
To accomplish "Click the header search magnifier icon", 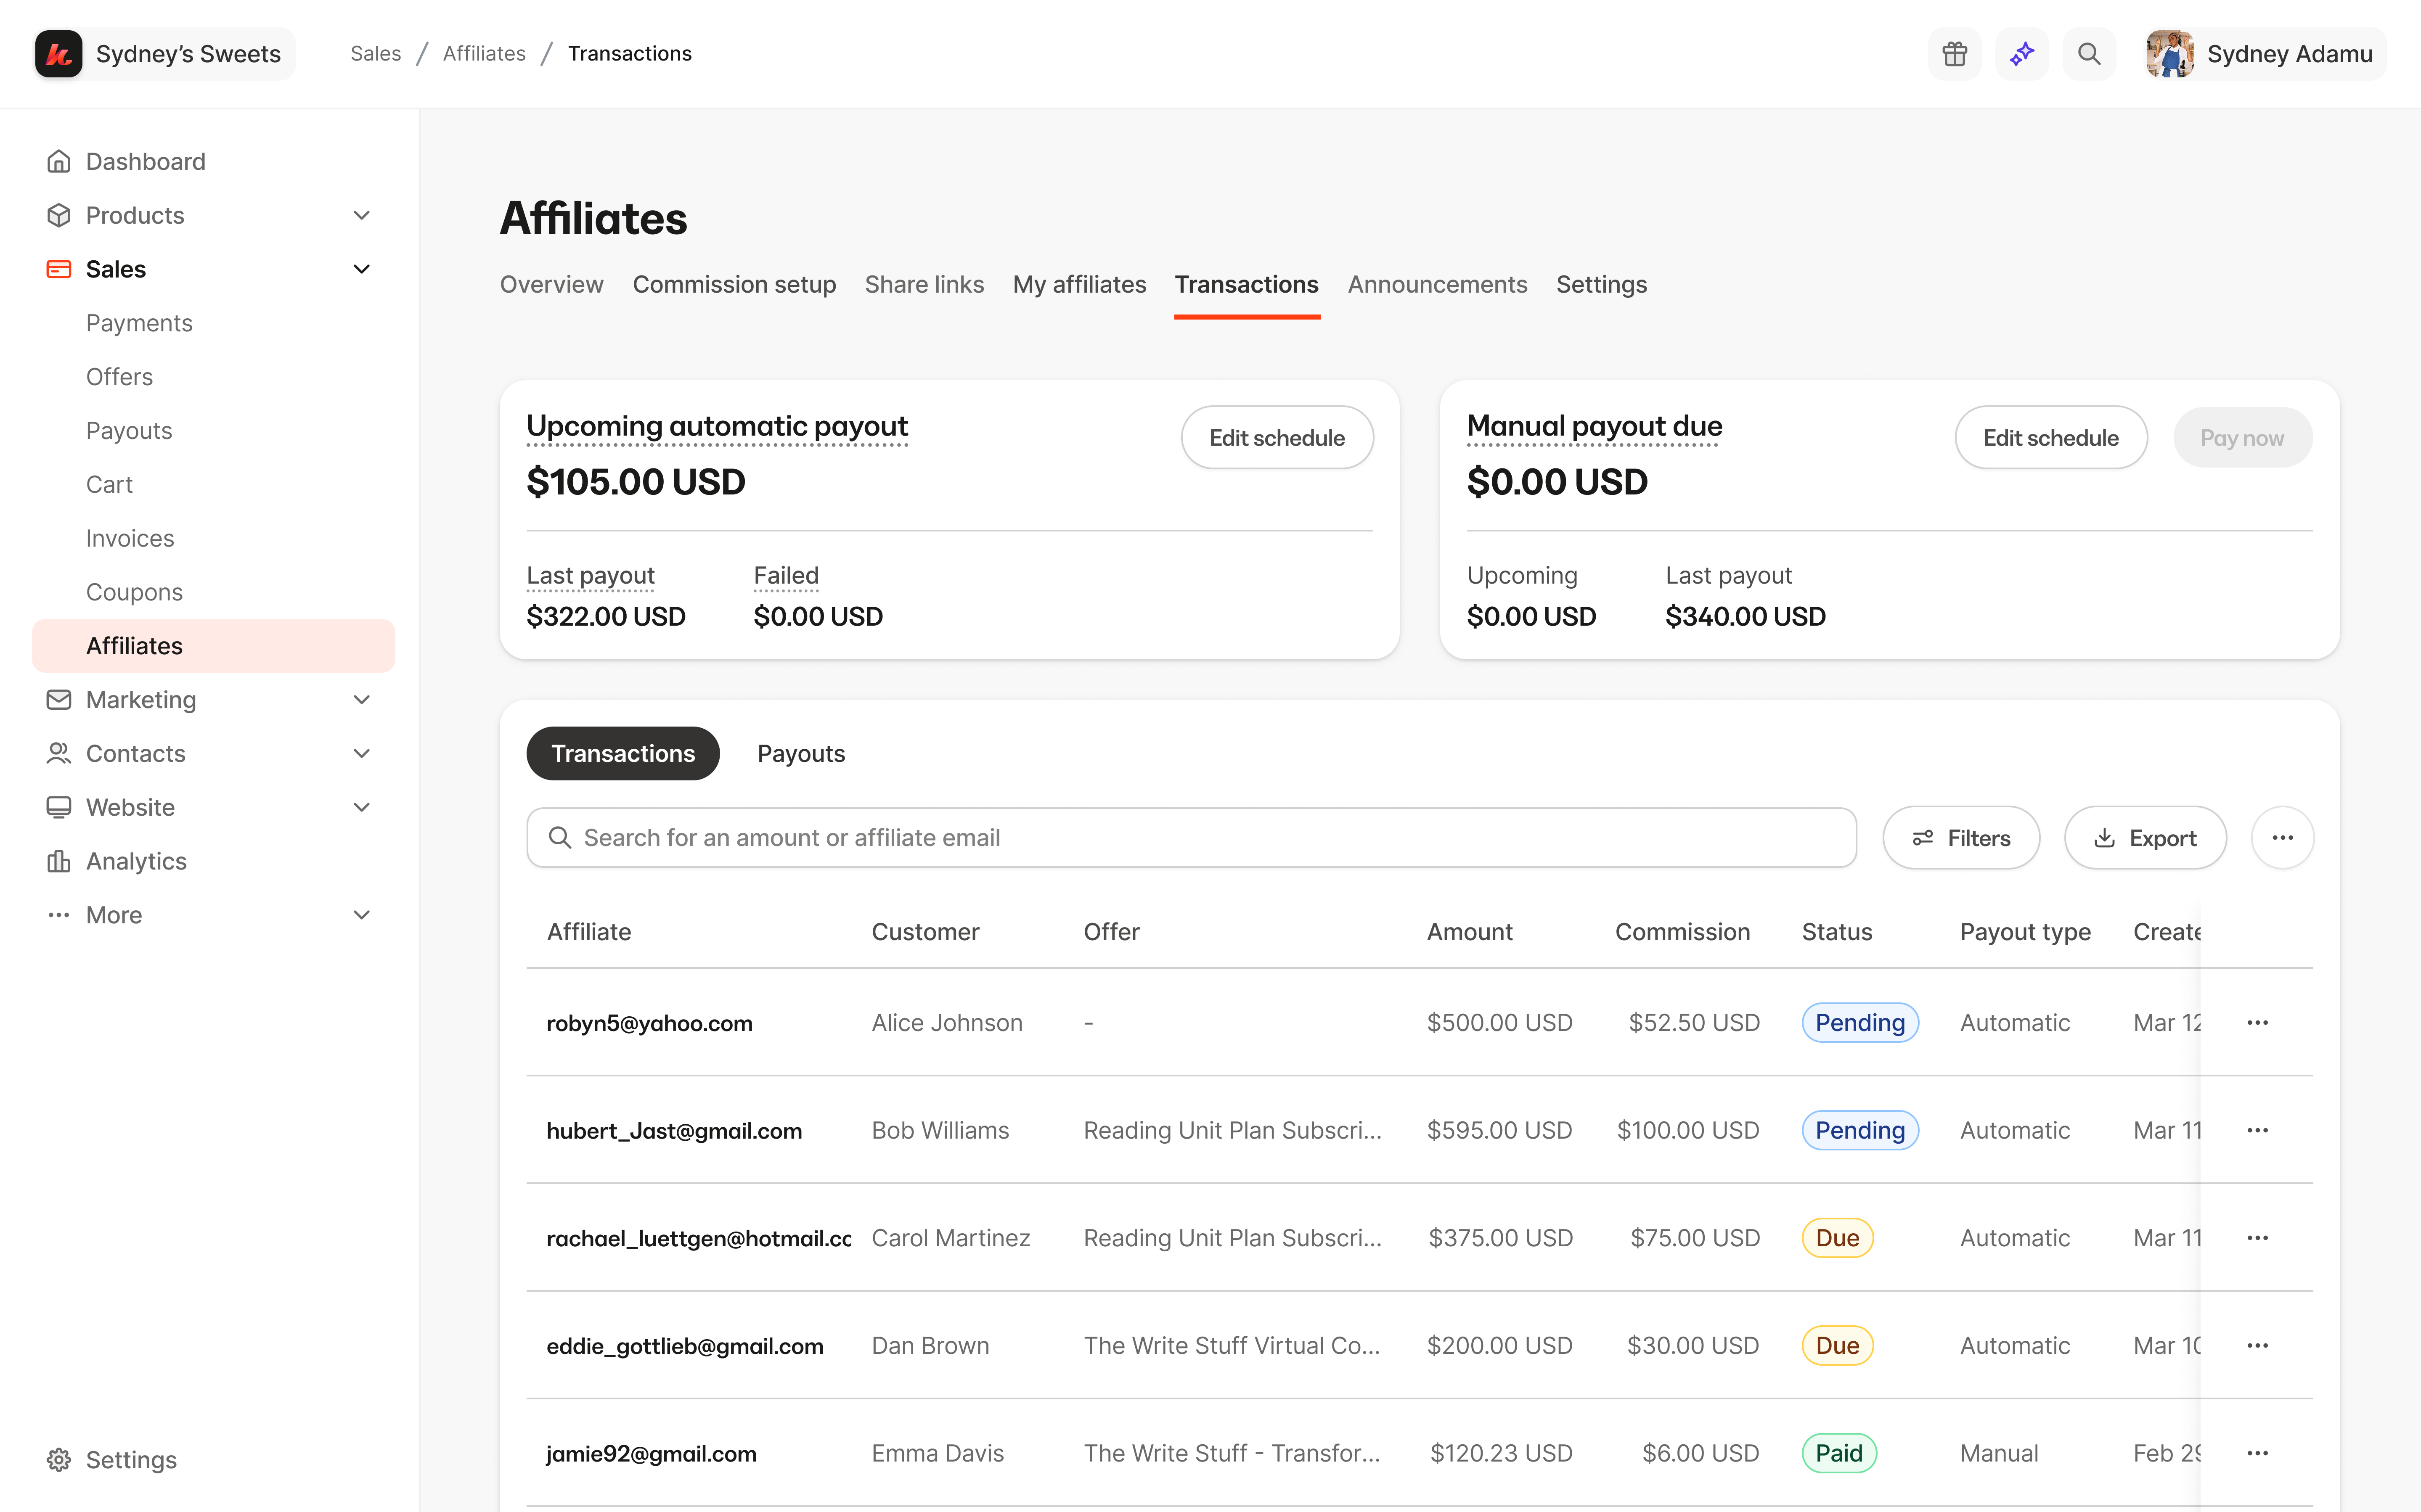I will click(2089, 54).
